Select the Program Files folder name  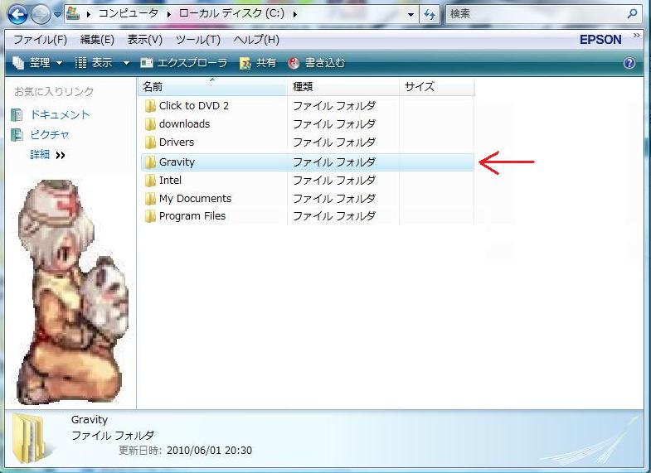pyautogui.click(x=192, y=216)
